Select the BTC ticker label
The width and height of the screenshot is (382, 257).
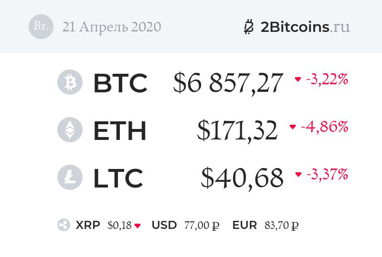120,83
